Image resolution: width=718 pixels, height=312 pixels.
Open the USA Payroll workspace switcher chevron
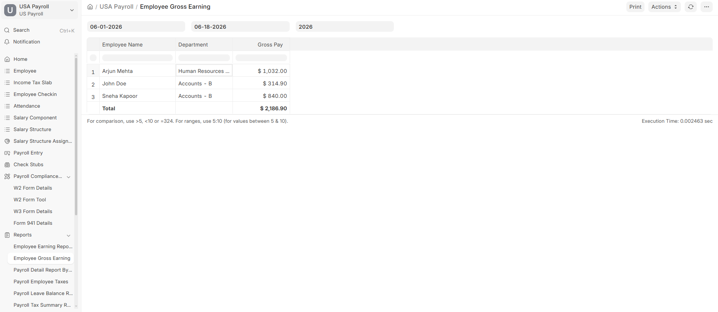(72, 10)
